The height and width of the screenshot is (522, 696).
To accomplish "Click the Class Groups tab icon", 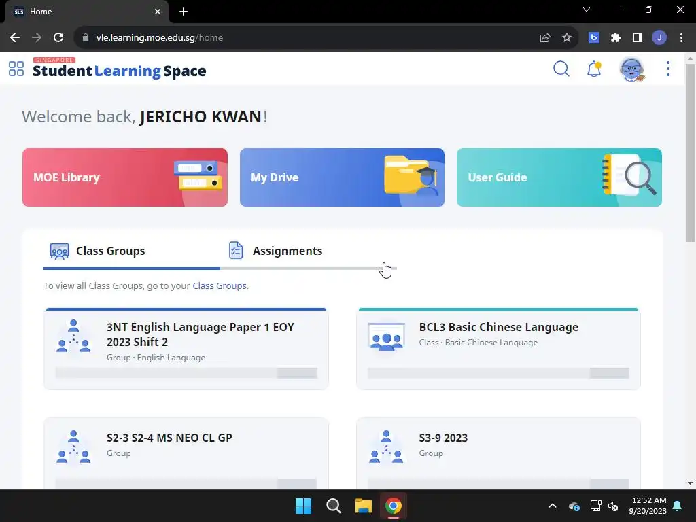I will 60,251.
